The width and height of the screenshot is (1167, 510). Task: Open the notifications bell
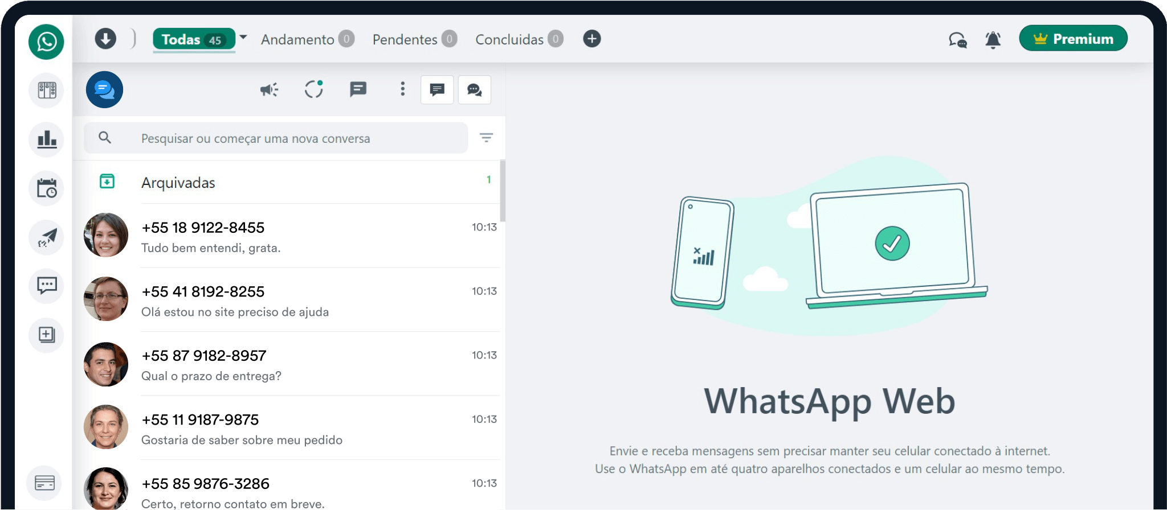[x=993, y=40]
